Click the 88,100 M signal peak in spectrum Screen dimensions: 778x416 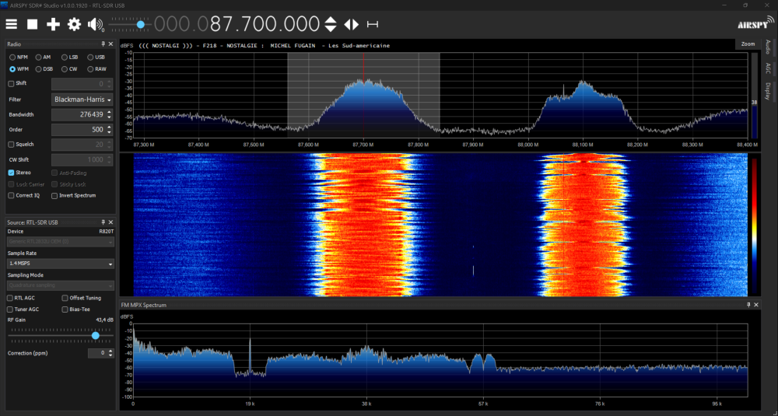(x=583, y=82)
